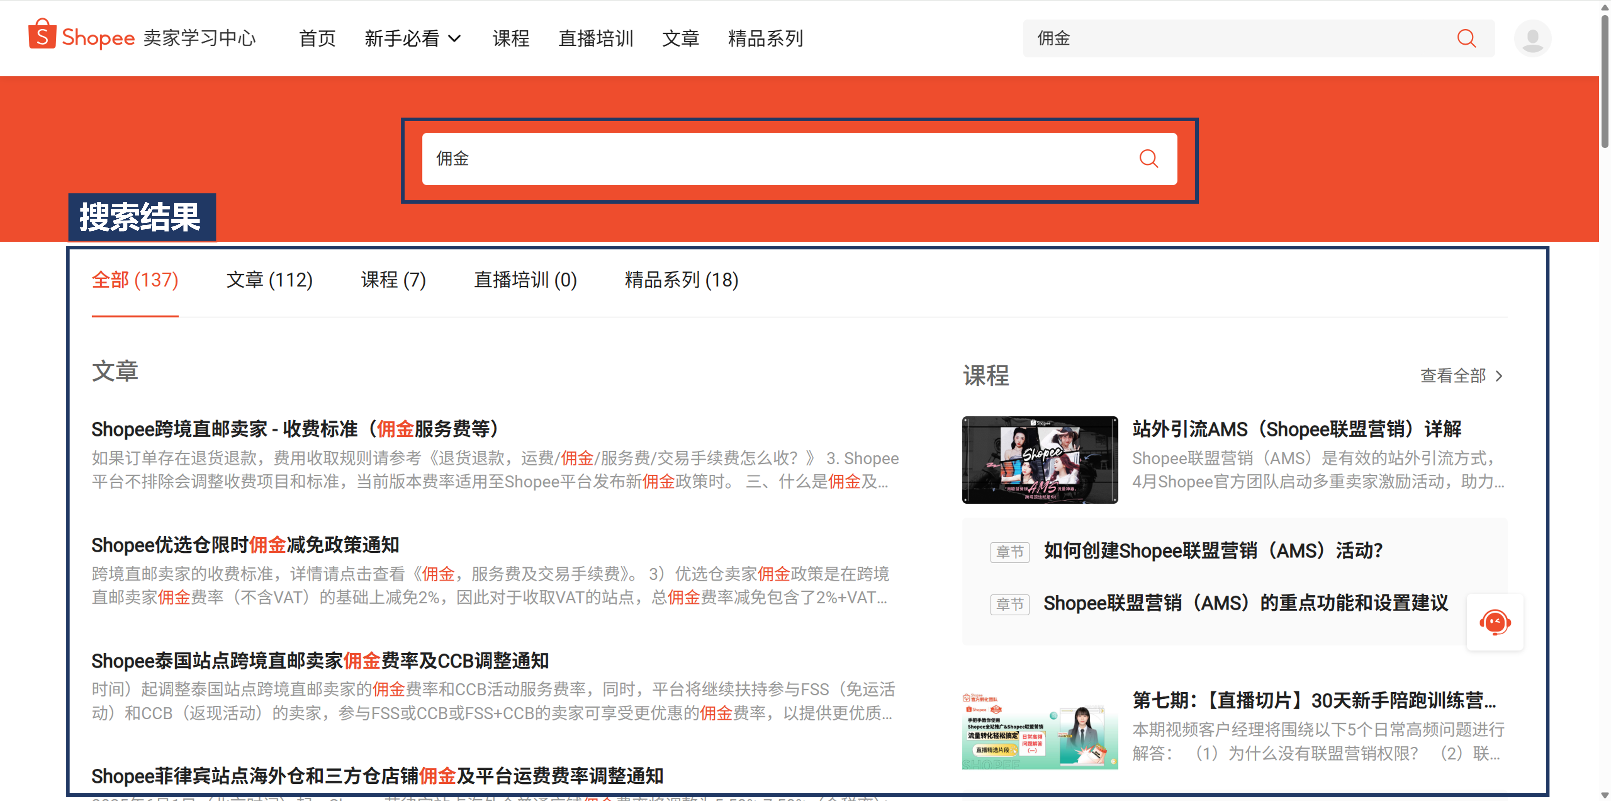Open 文章 in the top navigation
Image resolution: width=1611 pixels, height=801 pixels.
(680, 38)
